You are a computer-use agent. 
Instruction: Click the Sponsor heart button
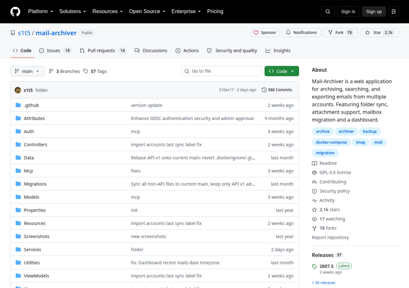(265, 32)
